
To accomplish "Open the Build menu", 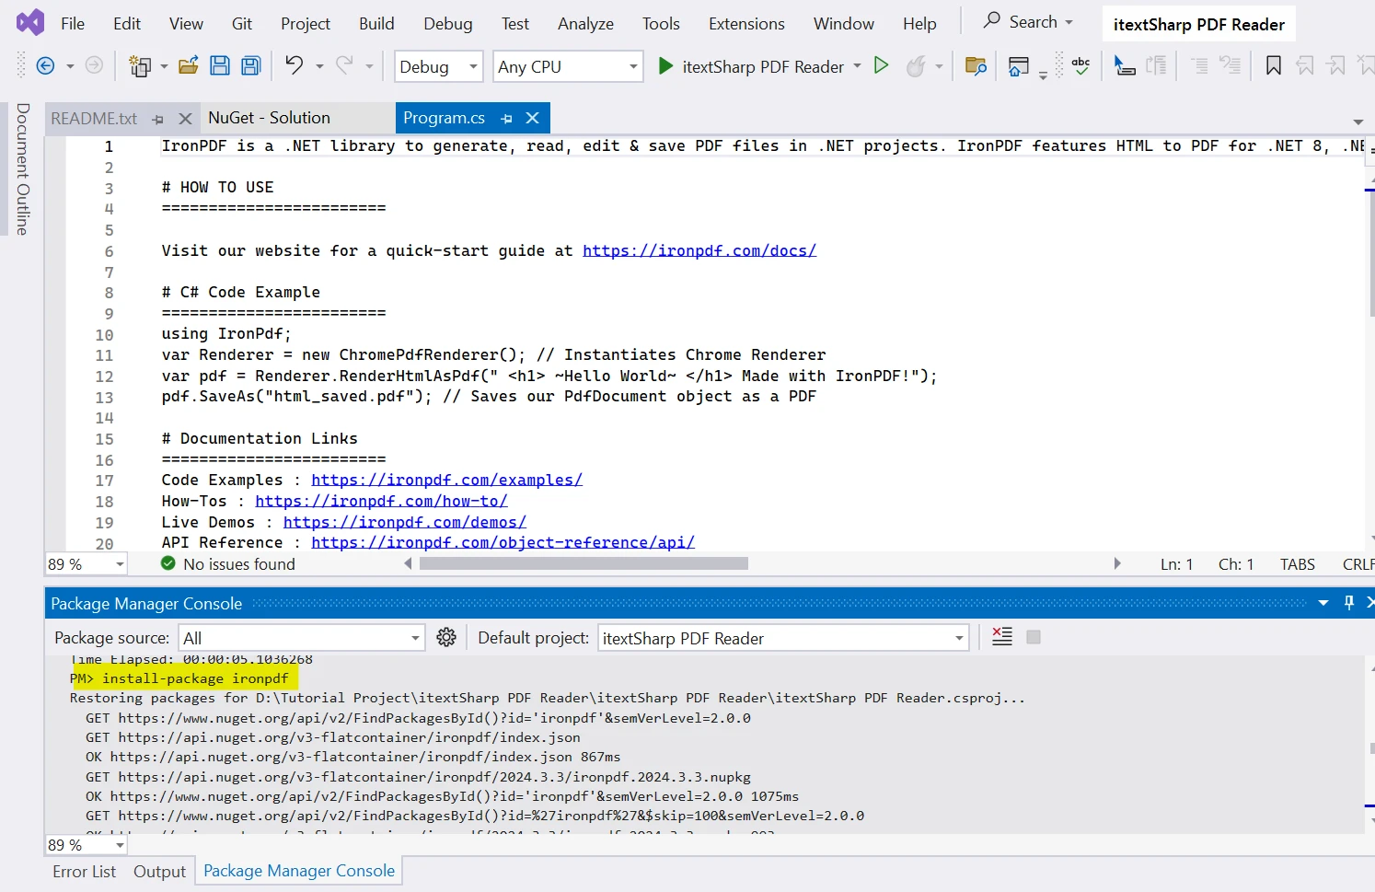I will pyautogui.click(x=376, y=23).
